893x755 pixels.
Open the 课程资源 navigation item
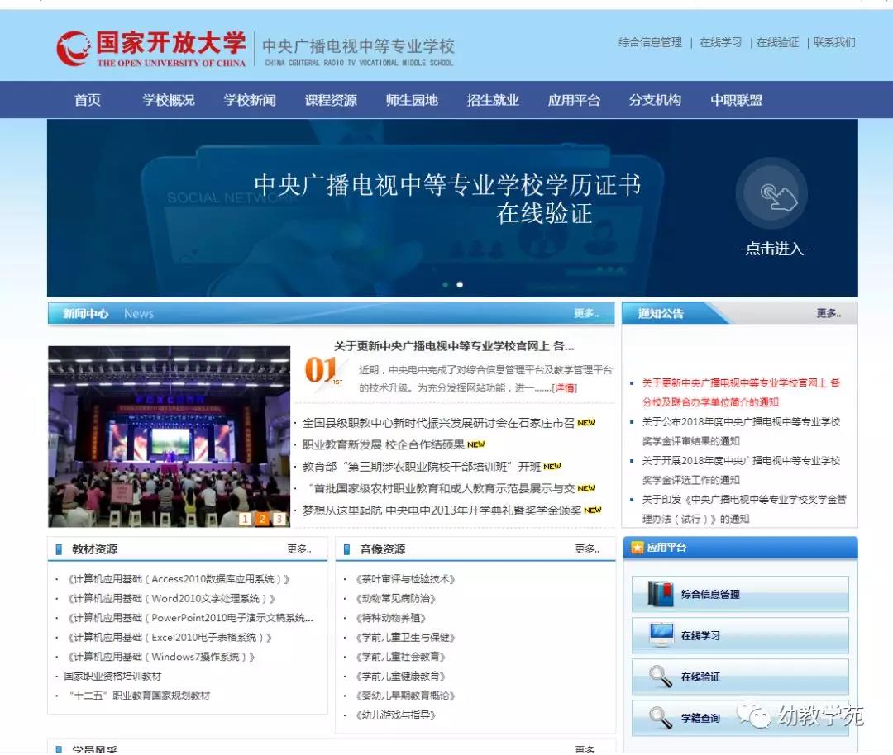[x=331, y=100]
